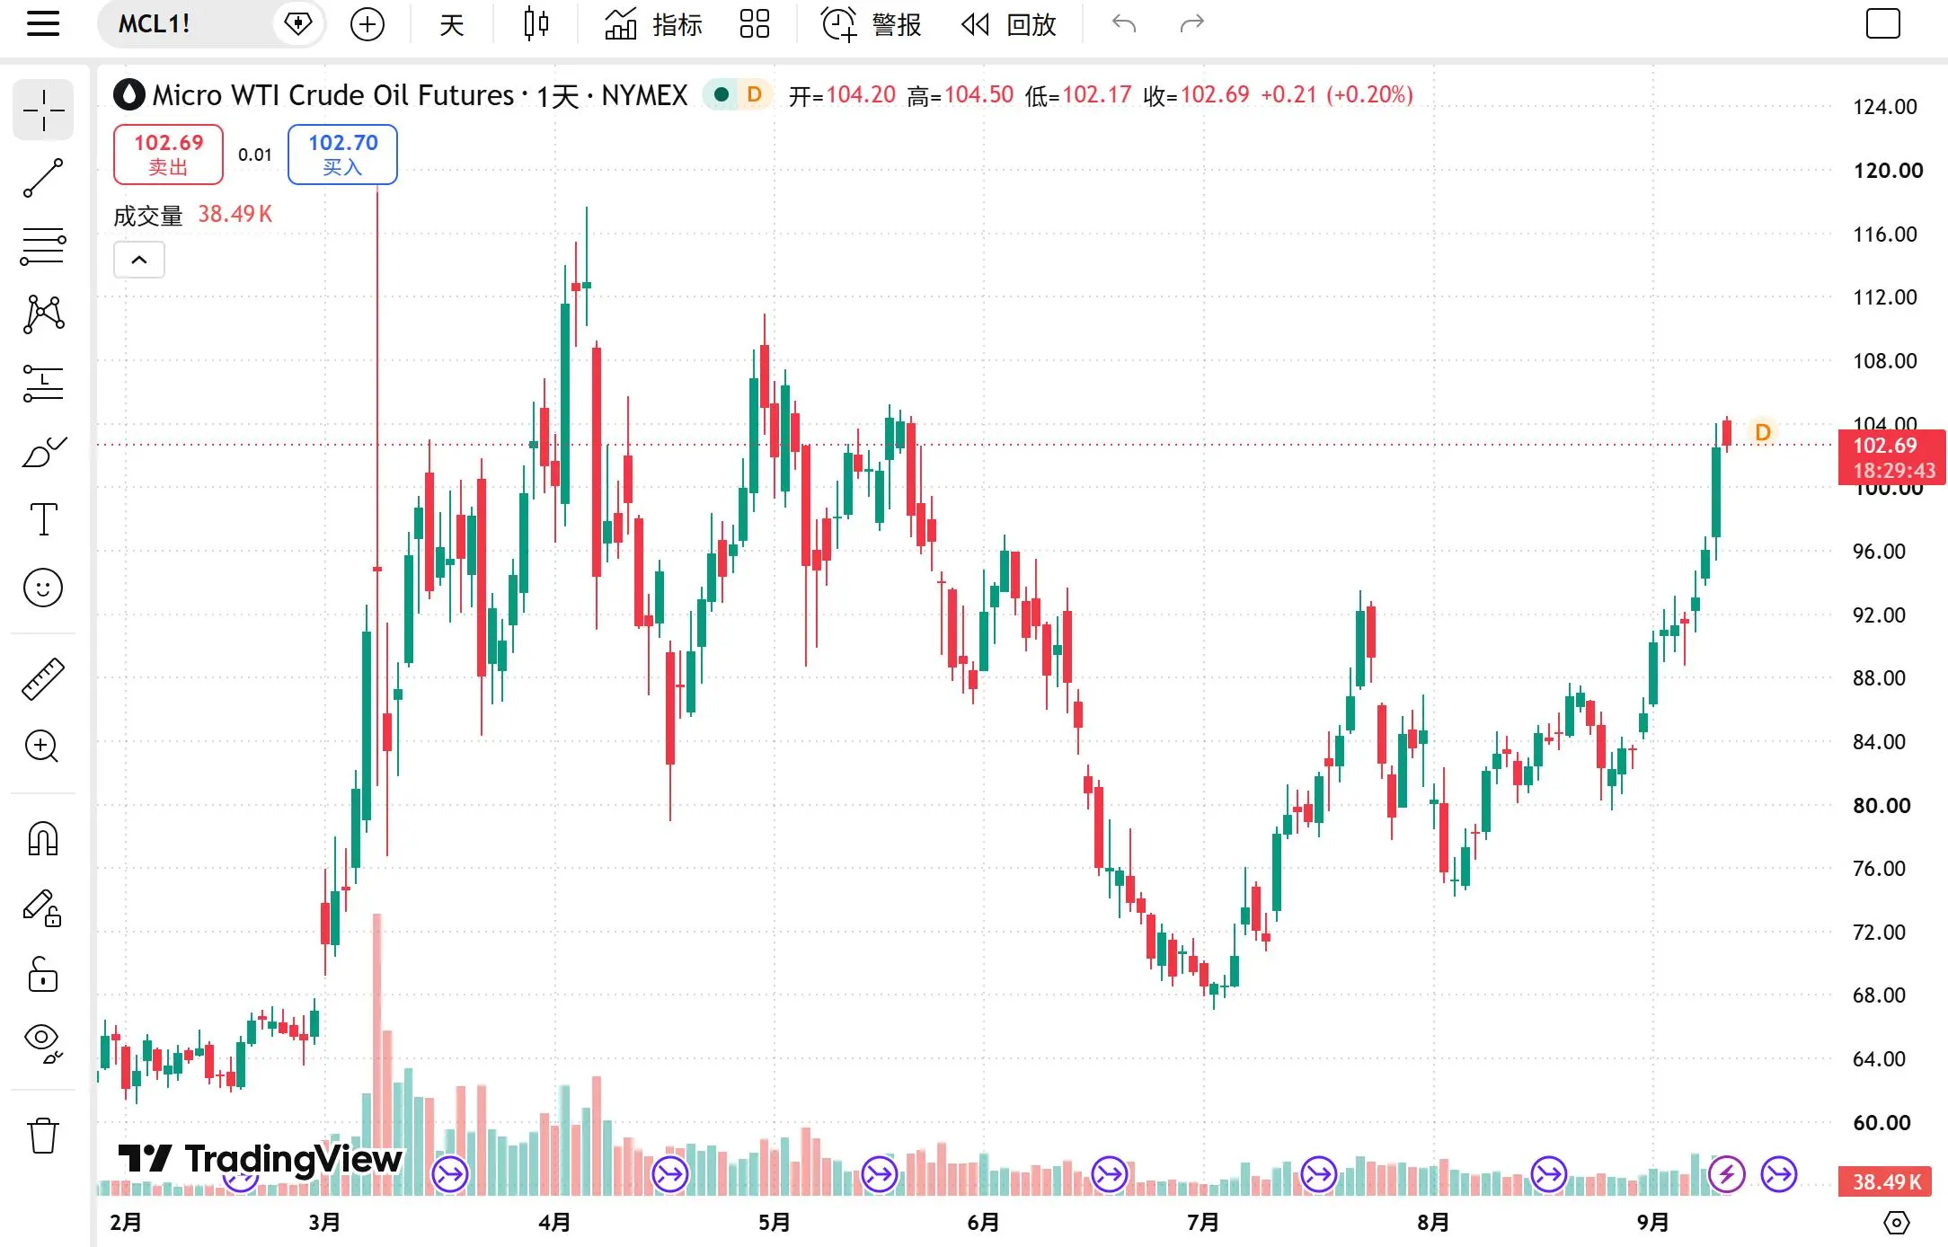
Task: Select the brush drawing tool
Action: tap(43, 452)
